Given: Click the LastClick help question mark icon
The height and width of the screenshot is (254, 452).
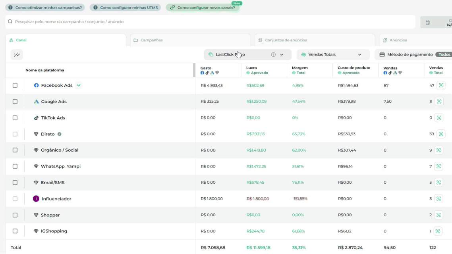Looking at the screenshot, I should click(273, 54).
